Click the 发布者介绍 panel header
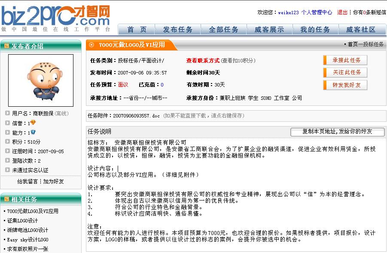 point(41,46)
